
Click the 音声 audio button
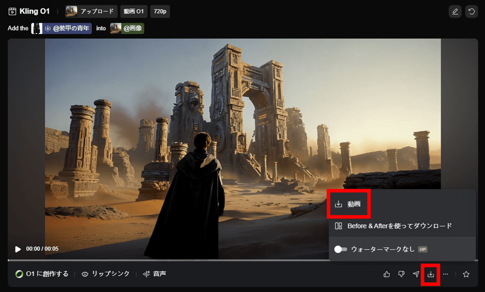[x=155, y=274]
